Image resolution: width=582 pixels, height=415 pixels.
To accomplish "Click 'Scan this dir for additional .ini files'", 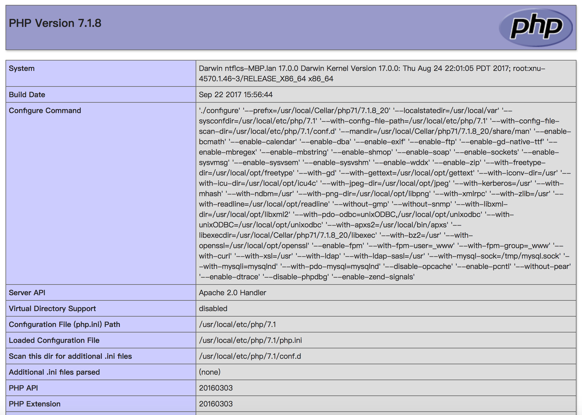I will [70, 356].
